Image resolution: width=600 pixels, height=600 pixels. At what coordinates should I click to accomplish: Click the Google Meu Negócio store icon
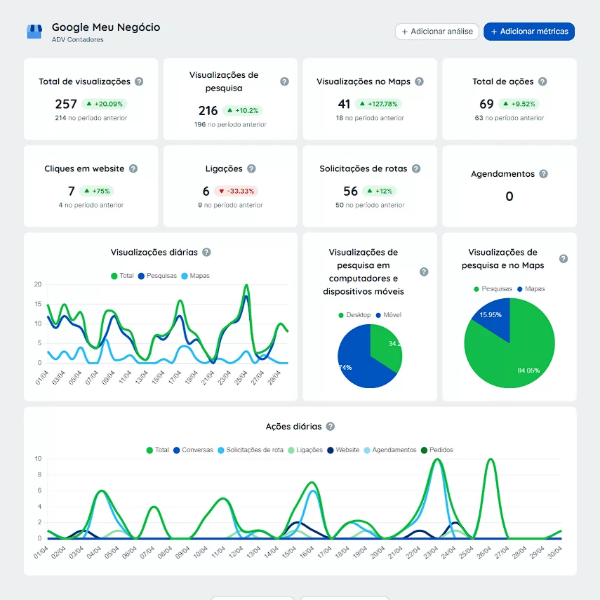(x=34, y=32)
